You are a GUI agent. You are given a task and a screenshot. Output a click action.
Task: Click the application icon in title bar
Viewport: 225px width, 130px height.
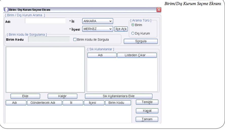6,10
